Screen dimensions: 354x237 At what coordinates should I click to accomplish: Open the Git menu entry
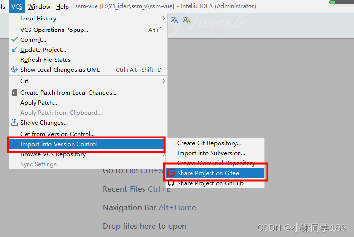88,81
